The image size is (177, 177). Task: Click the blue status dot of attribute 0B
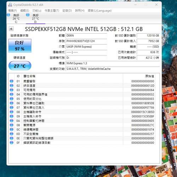[x=12, y=125]
